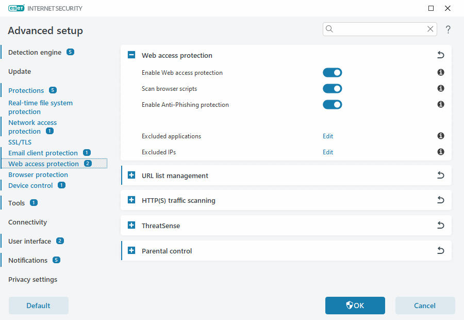Reset Web access protection section with revert arrow
The height and width of the screenshot is (320, 464).
coord(441,55)
